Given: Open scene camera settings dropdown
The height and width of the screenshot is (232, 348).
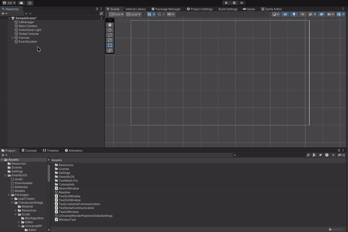Looking at the screenshot, I should [331, 14].
